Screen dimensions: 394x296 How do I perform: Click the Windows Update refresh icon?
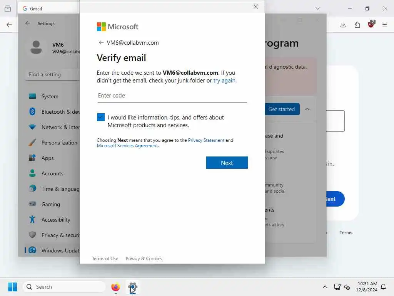coord(32,250)
